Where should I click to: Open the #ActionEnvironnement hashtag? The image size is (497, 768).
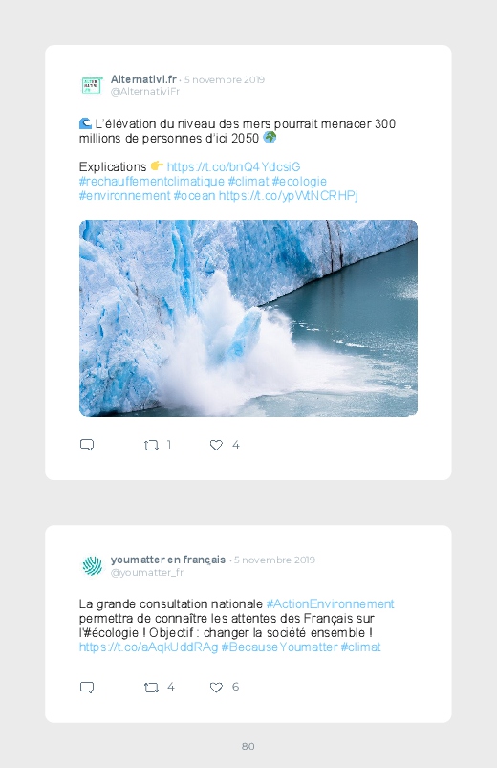[x=330, y=603]
